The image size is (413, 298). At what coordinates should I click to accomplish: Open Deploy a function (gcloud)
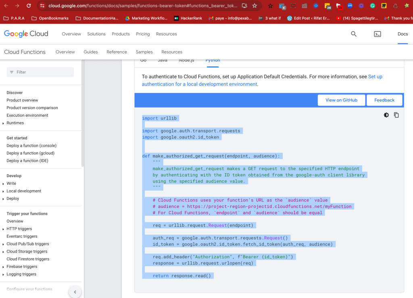(31, 153)
